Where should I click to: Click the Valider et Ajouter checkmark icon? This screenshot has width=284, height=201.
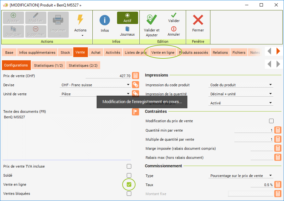point(151,20)
